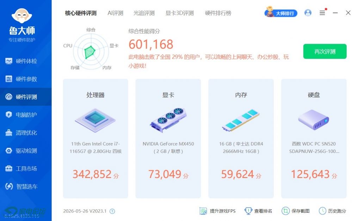
Task: Click the 硬盘 drive illustration
Action: click(x=314, y=120)
